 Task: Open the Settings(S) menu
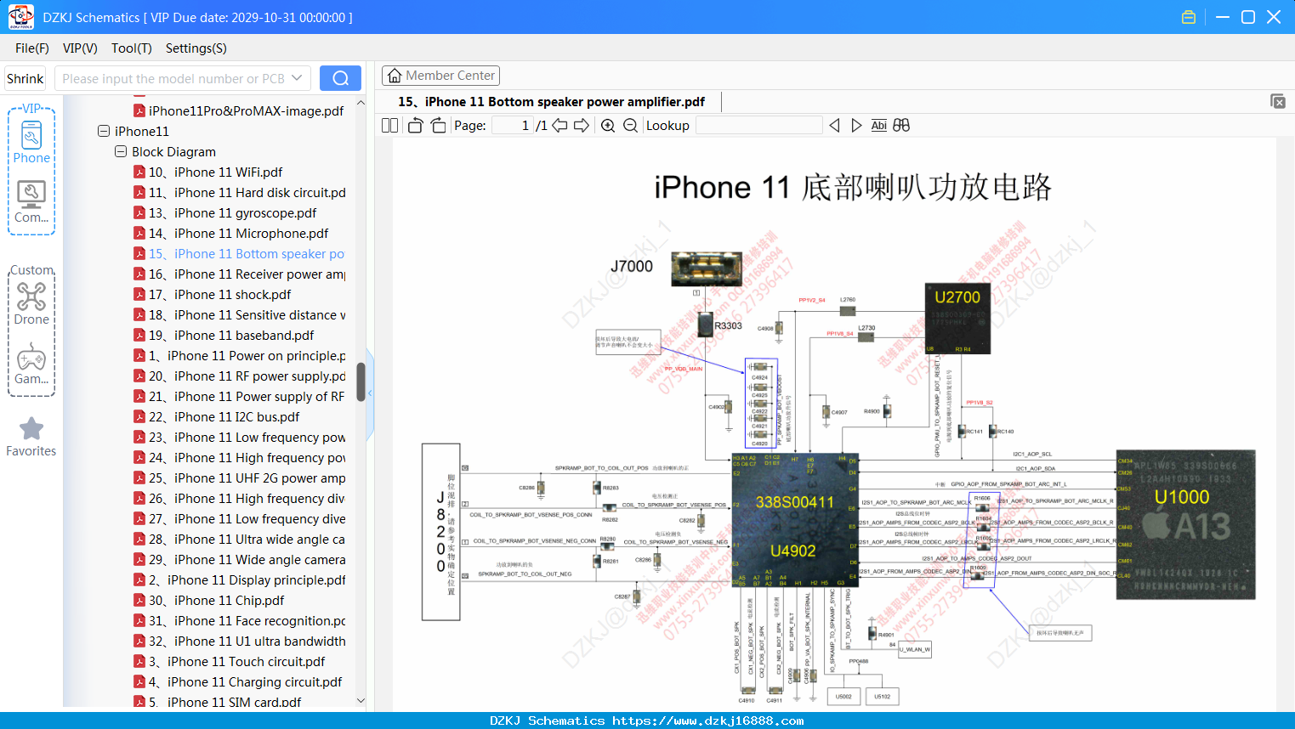click(x=196, y=48)
